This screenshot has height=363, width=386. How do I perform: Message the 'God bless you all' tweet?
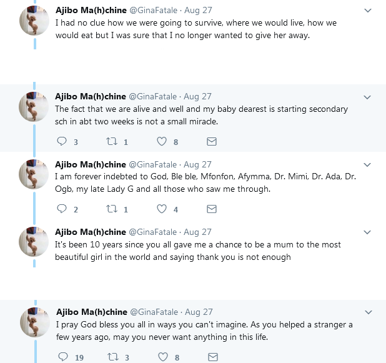(x=213, y=357)
